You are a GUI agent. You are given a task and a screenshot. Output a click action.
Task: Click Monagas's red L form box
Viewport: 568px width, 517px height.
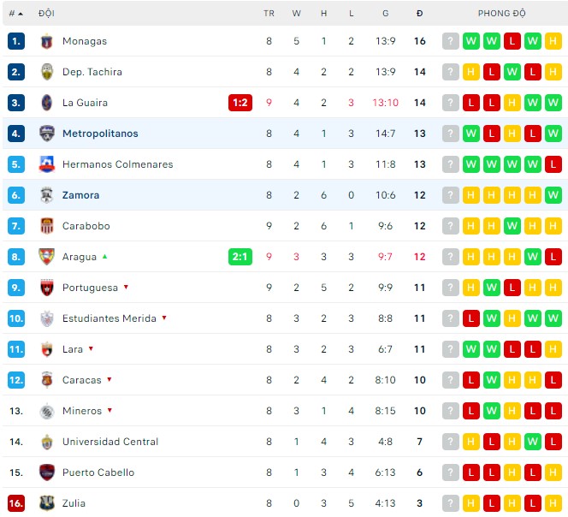point(512,41)
